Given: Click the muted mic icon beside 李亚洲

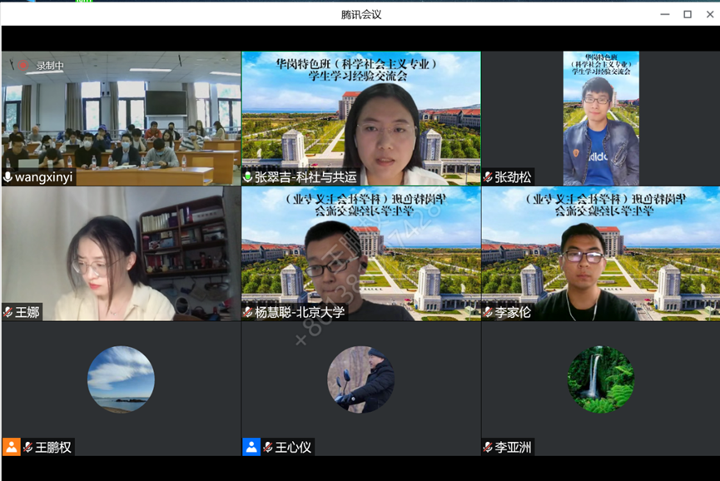Looking at the screenshot, I should [x=488, y=447].
